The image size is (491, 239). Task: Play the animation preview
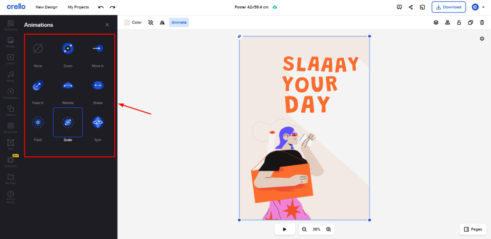tap(285, 229)
